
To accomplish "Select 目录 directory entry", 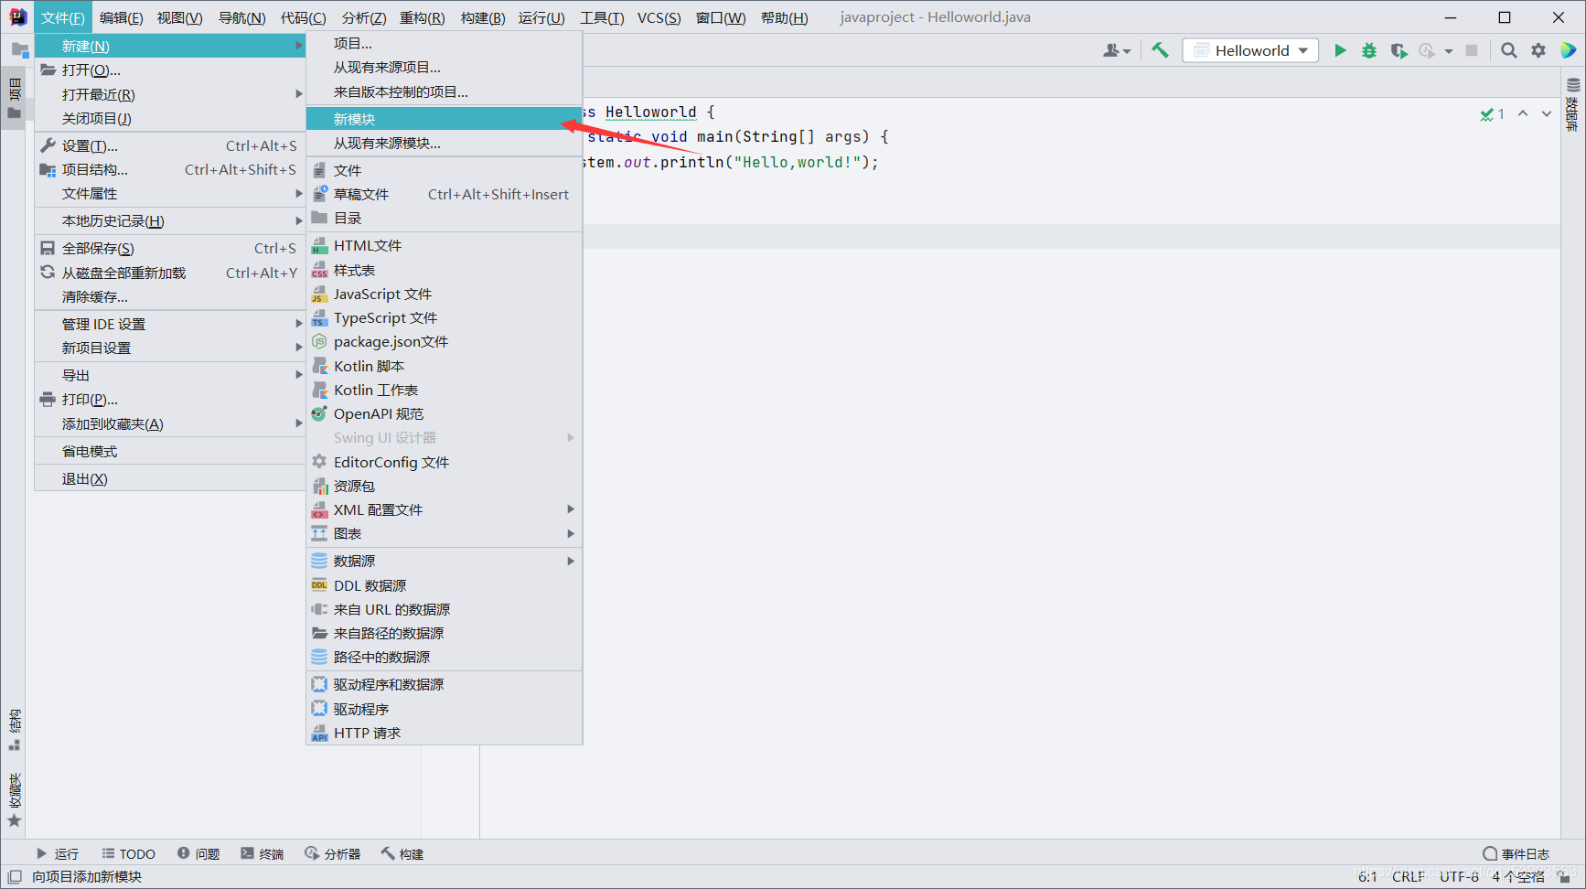I will [x=445, y=218].
